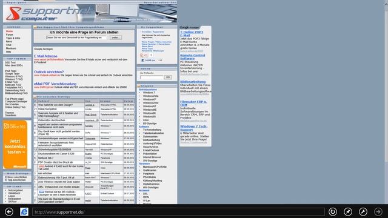This screenshot has height=218, width=388.
Task: Open the 'Druckerproblem mit Canon S 520' thread
Action: pos(56,154)
